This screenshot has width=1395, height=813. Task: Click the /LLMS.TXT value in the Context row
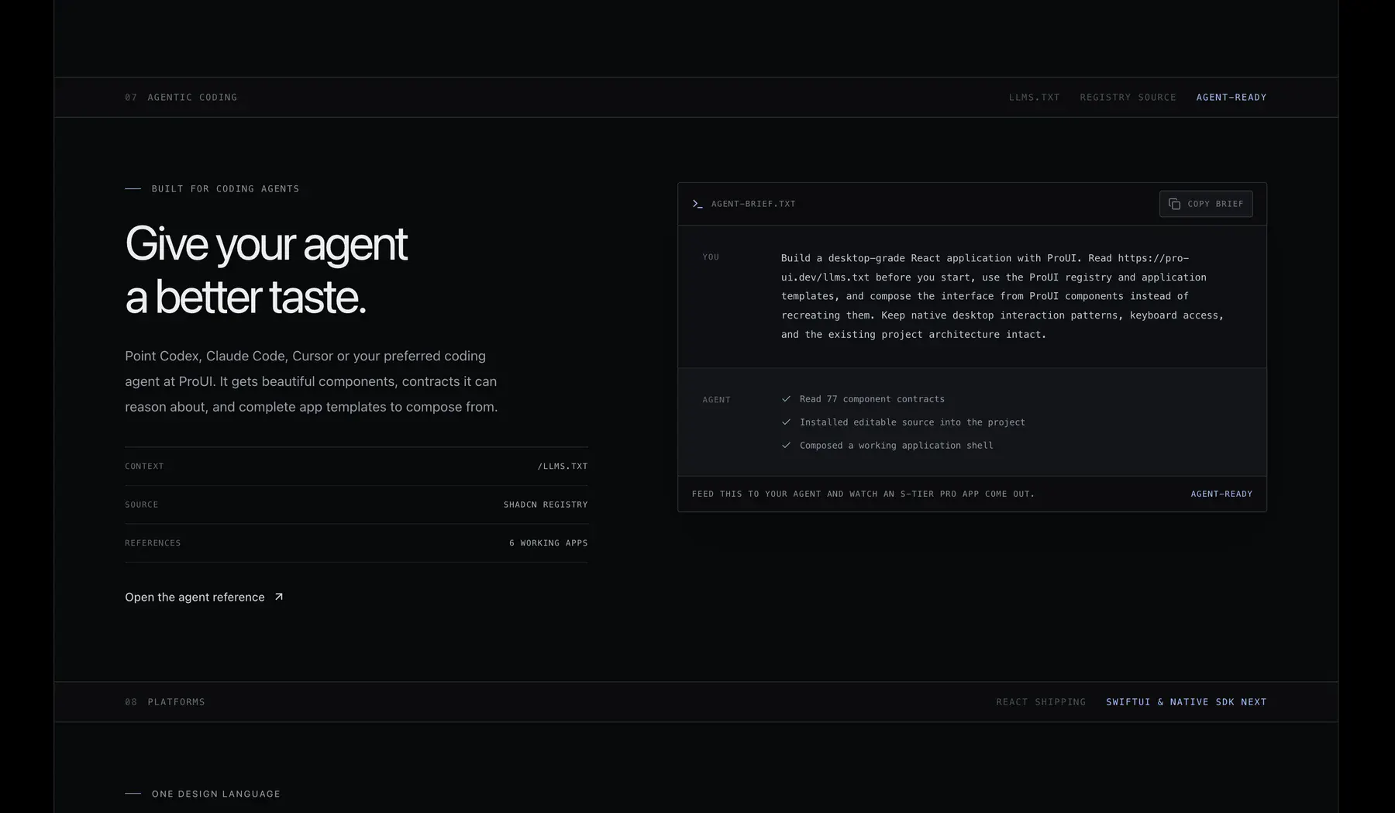coord(563,467)
